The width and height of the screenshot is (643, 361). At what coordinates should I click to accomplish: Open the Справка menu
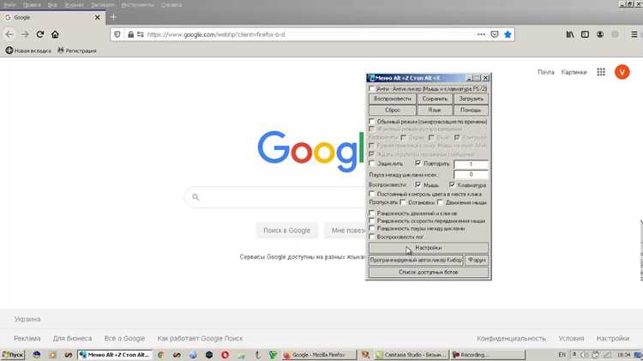click(171, 5)
